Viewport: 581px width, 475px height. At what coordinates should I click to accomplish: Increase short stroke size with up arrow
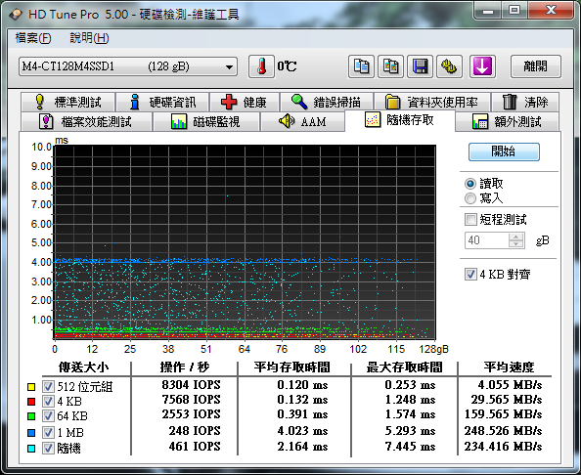515,237
